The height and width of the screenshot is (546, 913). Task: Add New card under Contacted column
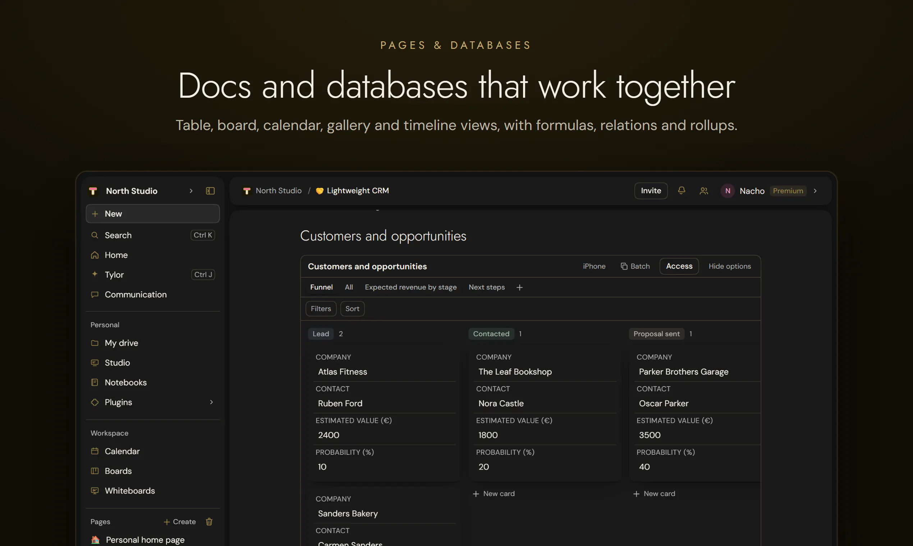tap(493, 494)
